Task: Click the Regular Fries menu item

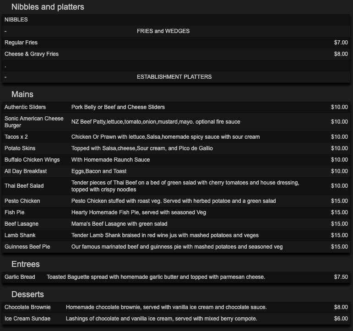Action: pyautogui.click(x=21, y=43)
